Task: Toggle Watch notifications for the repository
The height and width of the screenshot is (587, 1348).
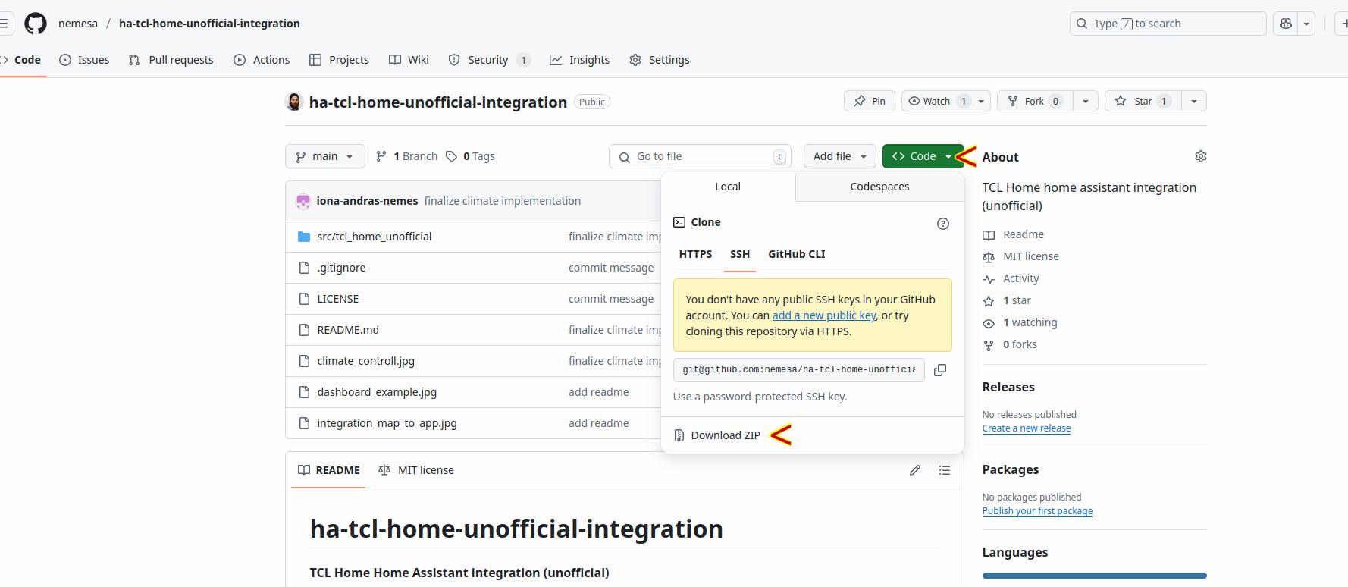Action: pos(936,101)
